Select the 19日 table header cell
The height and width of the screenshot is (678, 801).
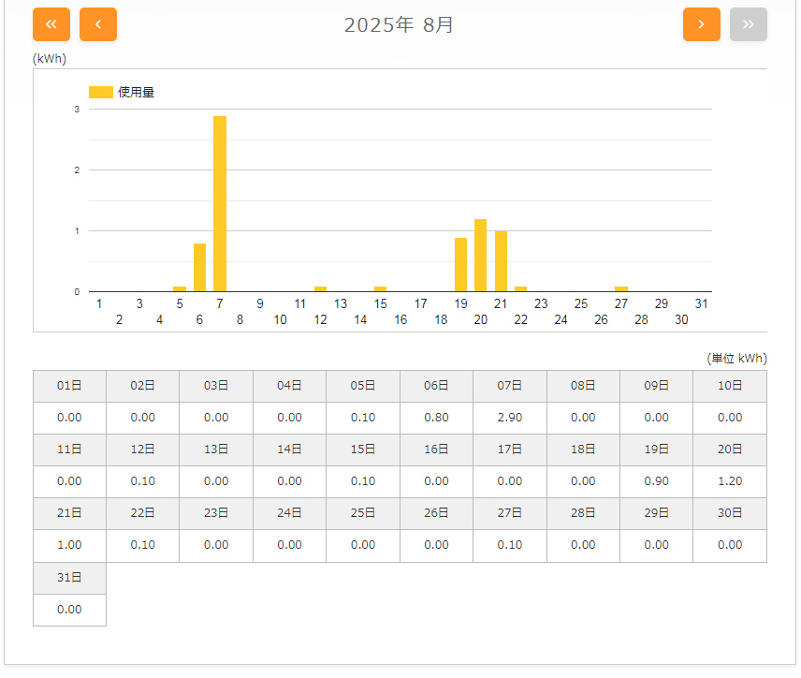coord(657,450)
